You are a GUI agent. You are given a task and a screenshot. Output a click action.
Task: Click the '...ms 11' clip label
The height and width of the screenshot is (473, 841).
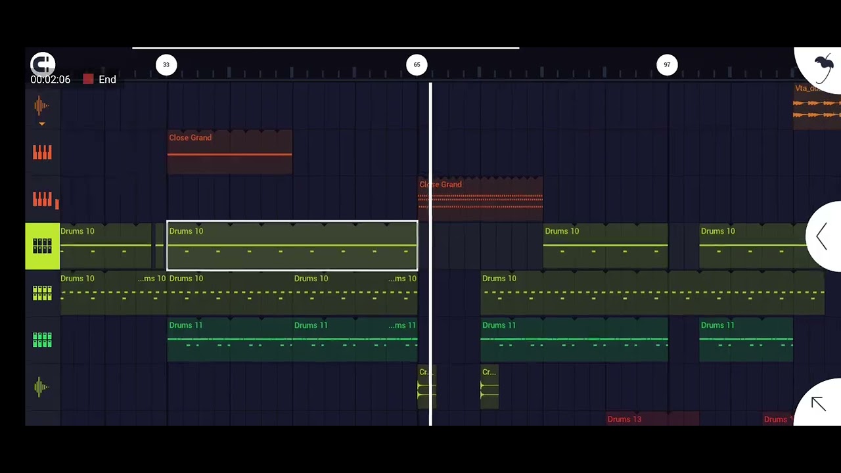[x=402, y=325]
